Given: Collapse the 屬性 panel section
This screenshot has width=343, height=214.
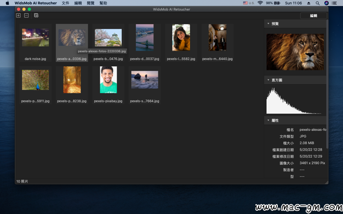Looking at the screenshot, I should (x=268, y=120).
